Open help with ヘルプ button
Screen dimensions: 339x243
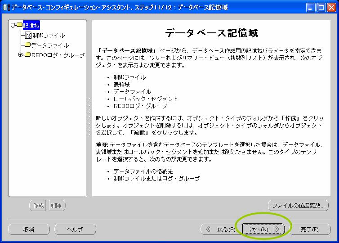pyautogui.click(x=75, y=229)
